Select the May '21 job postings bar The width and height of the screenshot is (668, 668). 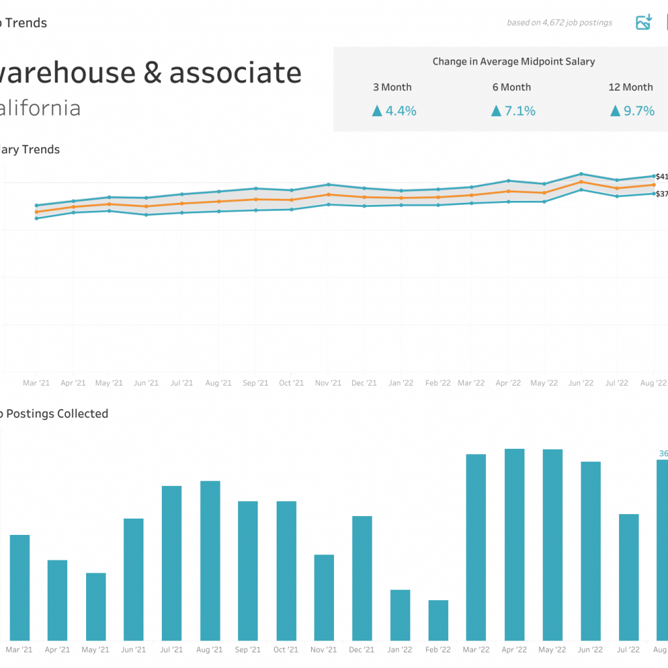point(96,607)
